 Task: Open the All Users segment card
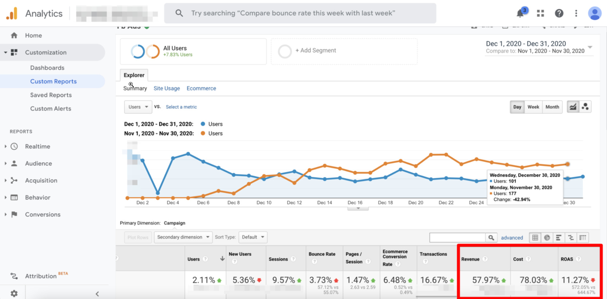coord(193,51)
